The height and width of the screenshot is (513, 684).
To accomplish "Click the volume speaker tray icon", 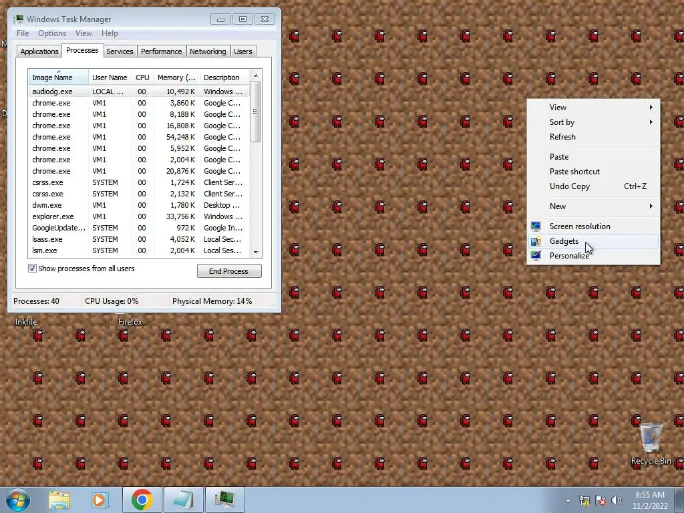I will 617,501.
